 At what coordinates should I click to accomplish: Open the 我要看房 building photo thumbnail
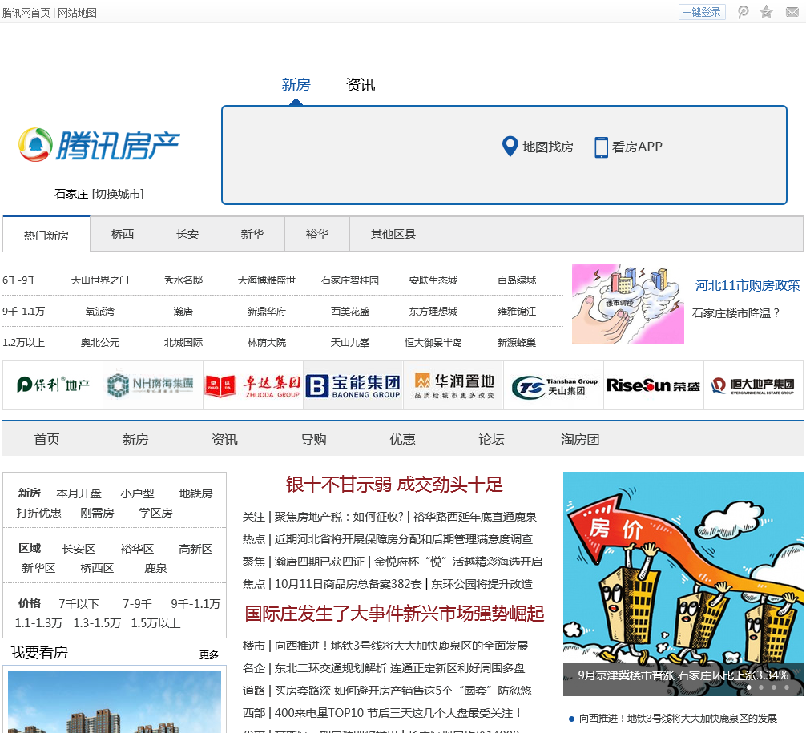click(x=115, y=701)
